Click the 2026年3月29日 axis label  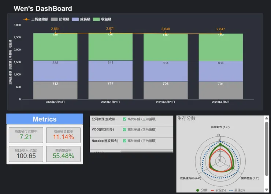pyautogui.click(x=166, y=102)
